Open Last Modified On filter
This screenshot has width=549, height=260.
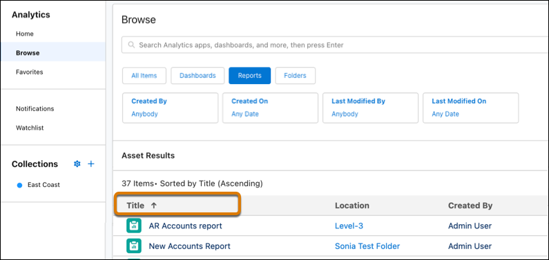pos(470,108)
